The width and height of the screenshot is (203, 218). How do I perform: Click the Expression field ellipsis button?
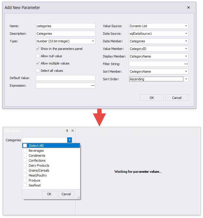[93, 86]
